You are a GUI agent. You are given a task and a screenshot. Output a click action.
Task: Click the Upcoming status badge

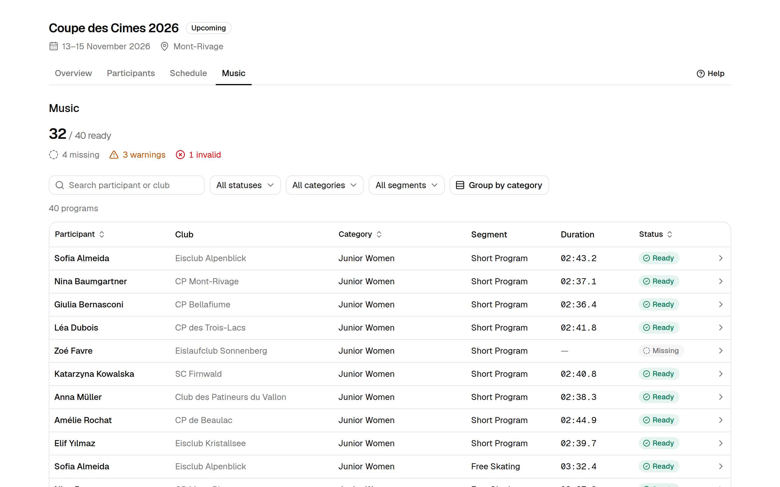(x=208, y=28)
